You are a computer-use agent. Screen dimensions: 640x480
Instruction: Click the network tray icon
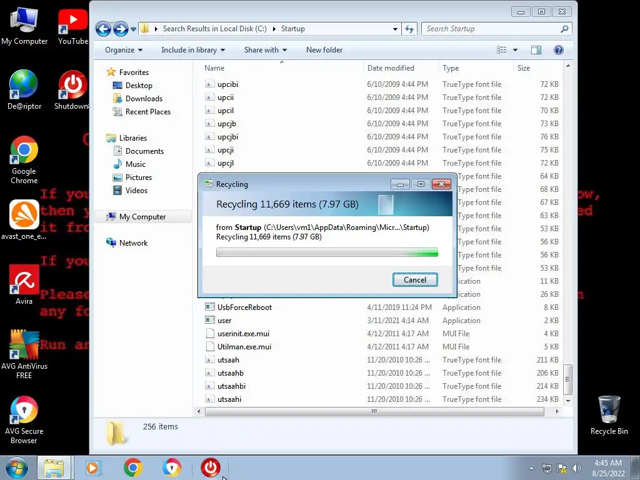(x=546, y=468)
